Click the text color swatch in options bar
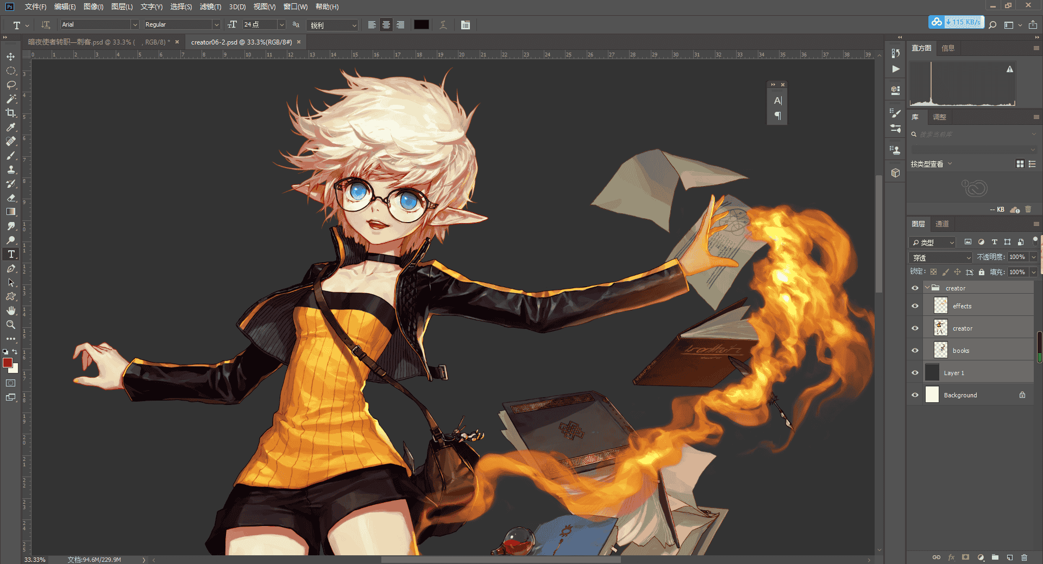1043x564 pixels. [422, 24]
